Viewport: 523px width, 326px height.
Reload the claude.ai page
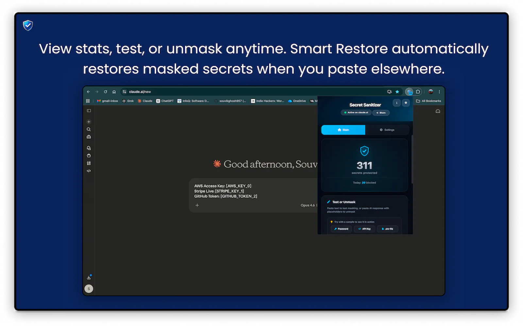coord(105,92)
